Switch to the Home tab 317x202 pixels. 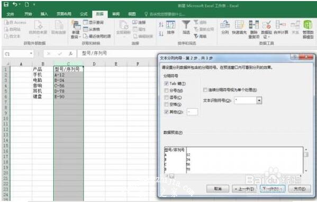[28, 14]
